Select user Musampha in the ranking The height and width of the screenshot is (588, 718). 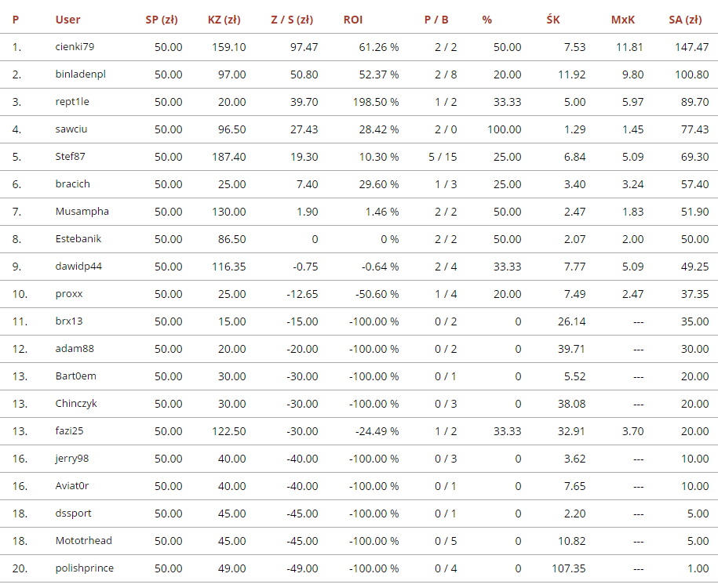coord(82,212)
